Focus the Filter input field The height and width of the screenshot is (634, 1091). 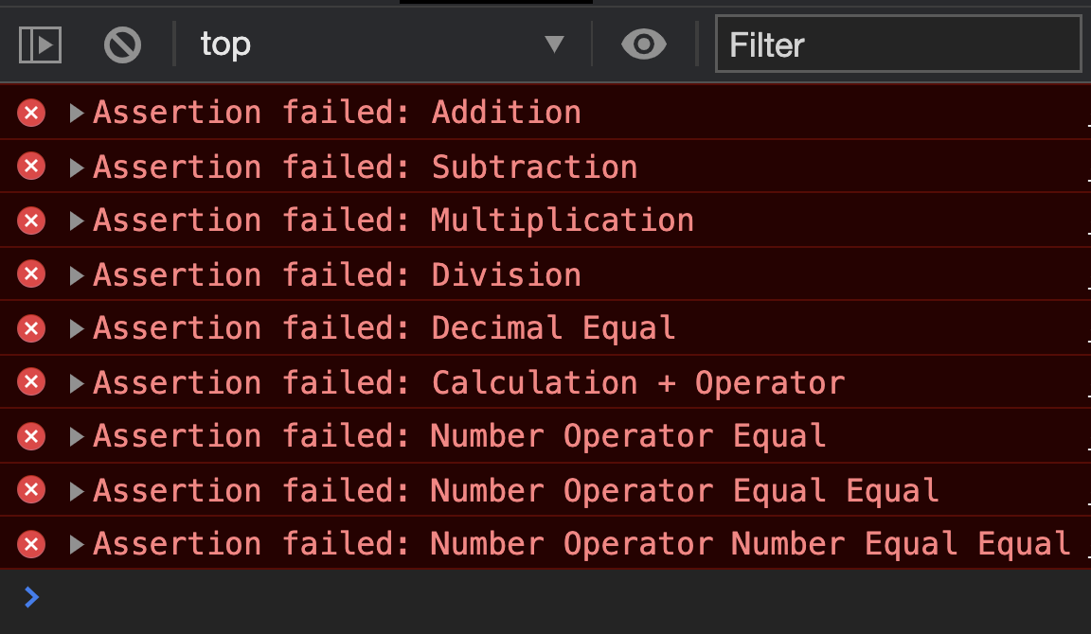[x=898, y=44]
